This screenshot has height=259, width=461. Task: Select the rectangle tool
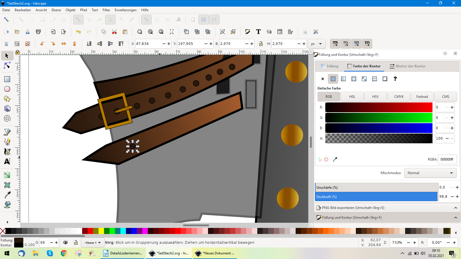point(7,79)
